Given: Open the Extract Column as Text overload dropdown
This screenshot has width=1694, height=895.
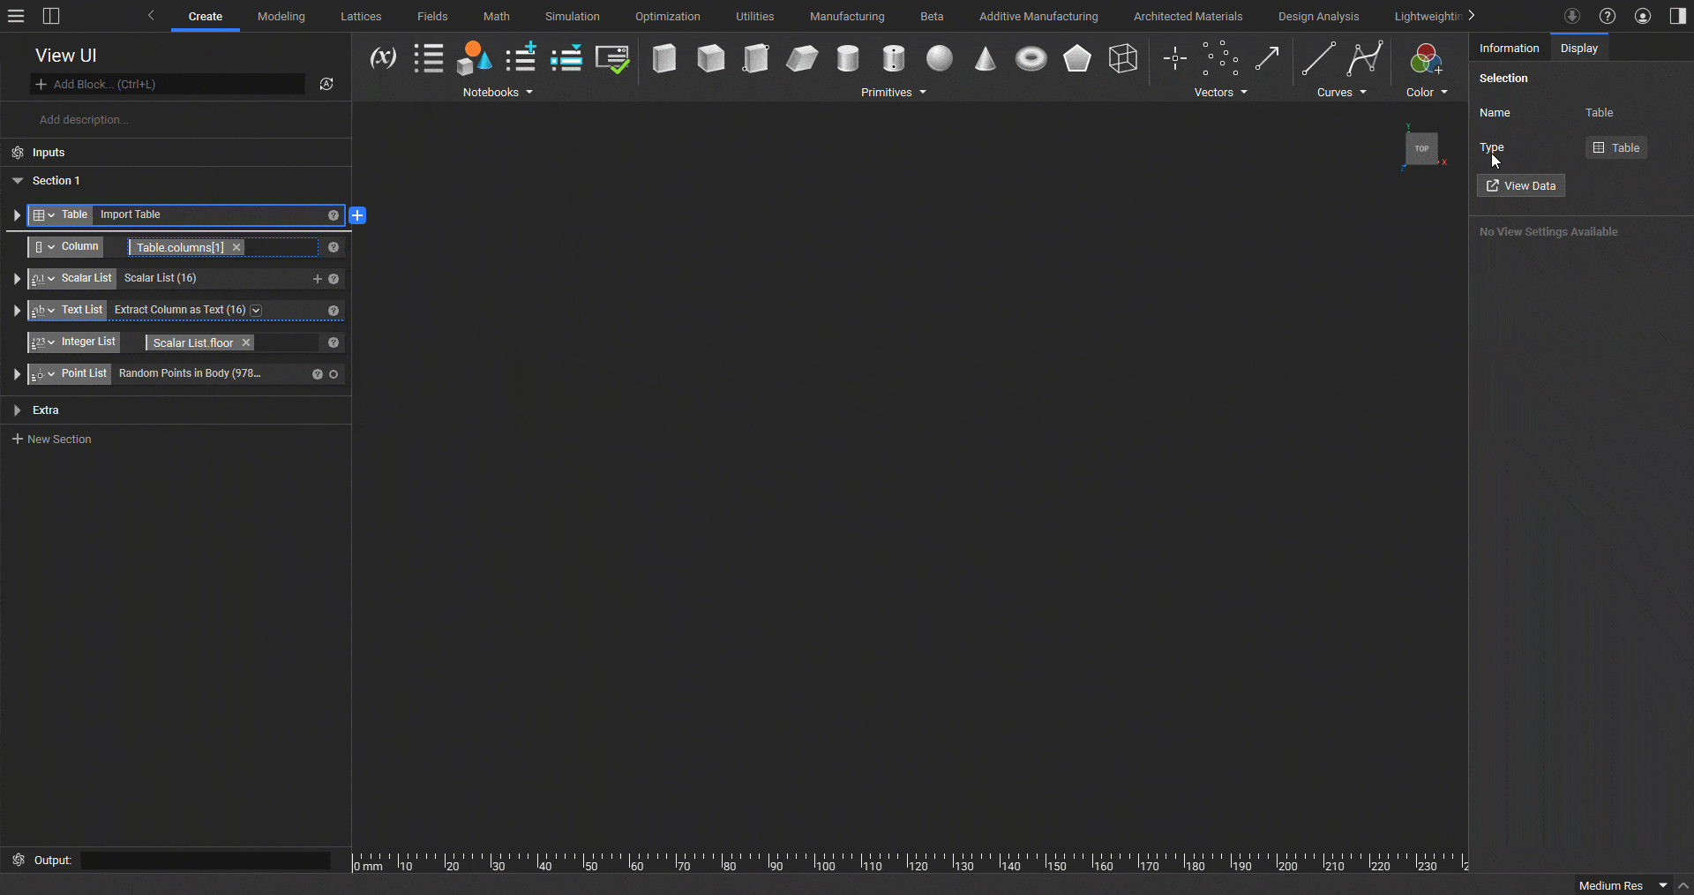Looking at the screenshot, I should 256,311.
